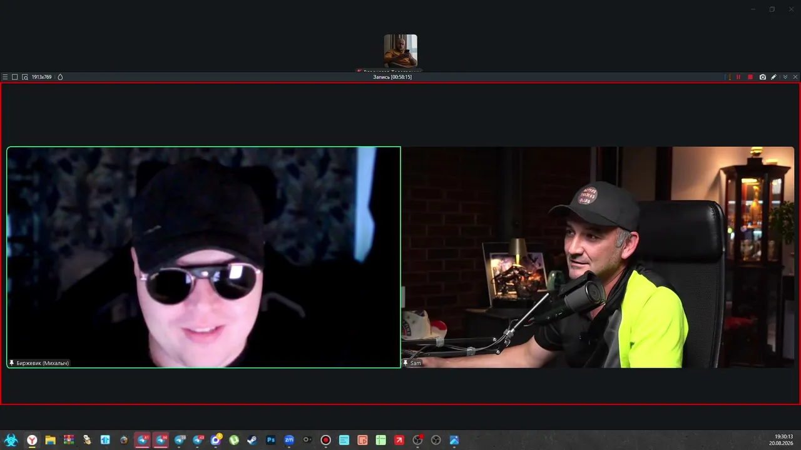Toggle the water-drop blur tool
Viewport: 801px width, 450px height.
coord(60,77)
